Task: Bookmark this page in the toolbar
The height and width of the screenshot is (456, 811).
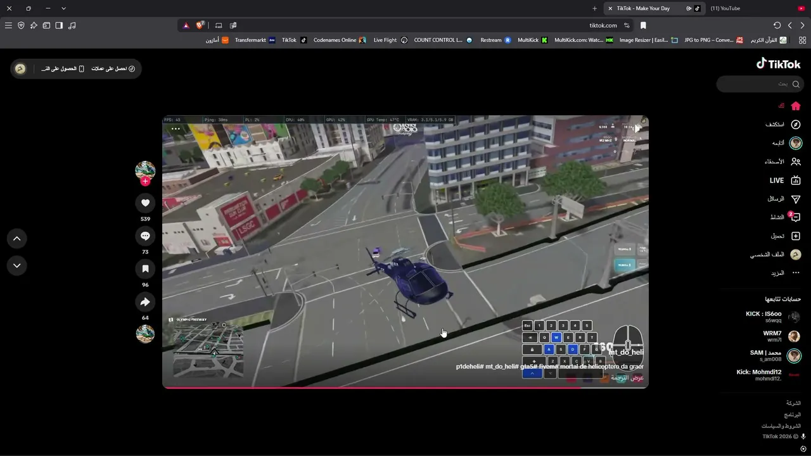Action: [x=643, y=25]
